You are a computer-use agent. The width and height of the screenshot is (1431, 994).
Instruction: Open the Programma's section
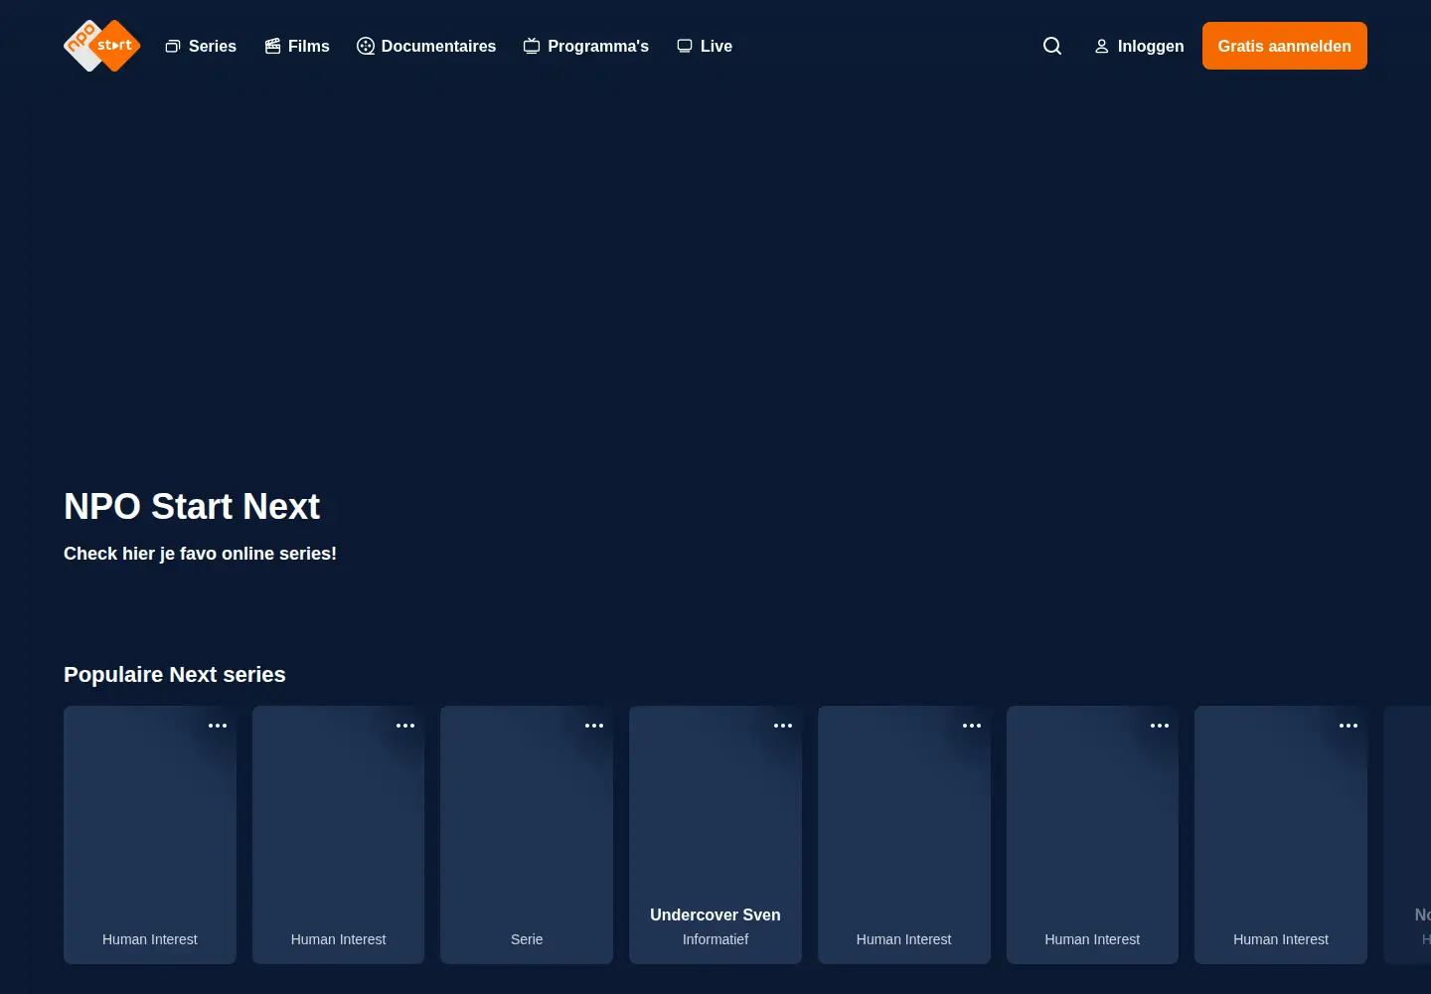586,46
